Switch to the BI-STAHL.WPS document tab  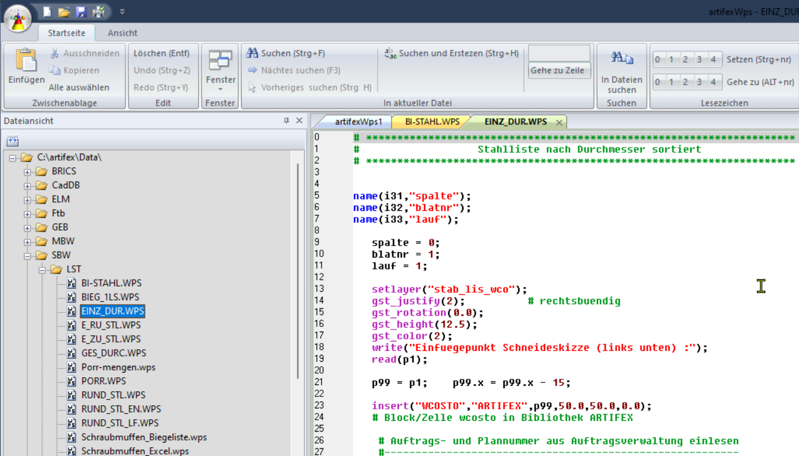coord(432,121)
